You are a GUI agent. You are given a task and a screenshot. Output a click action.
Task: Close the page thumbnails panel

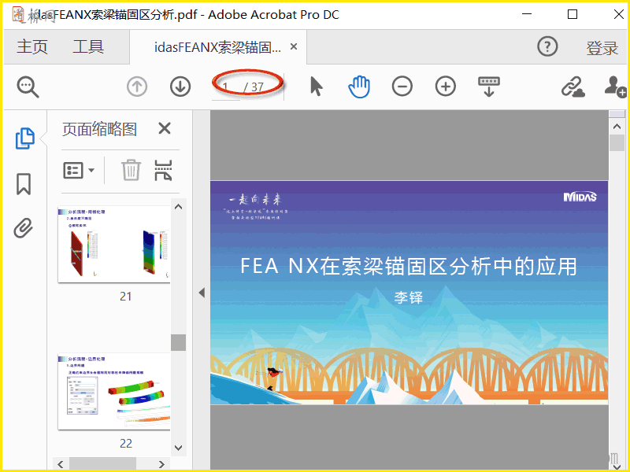(165, 129)
